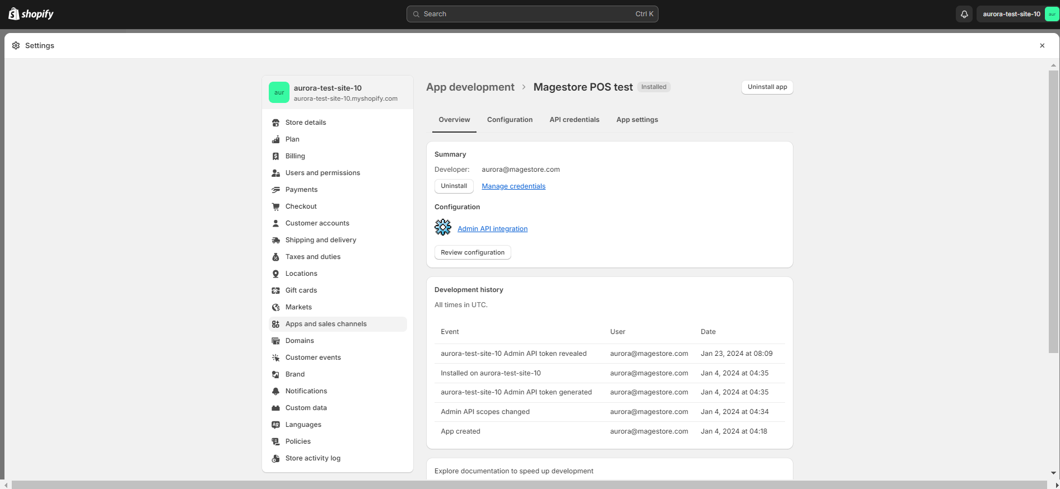This screenshot has height=489, width=1060.
Task: Select the App settings tab
Action: (637, 120)
